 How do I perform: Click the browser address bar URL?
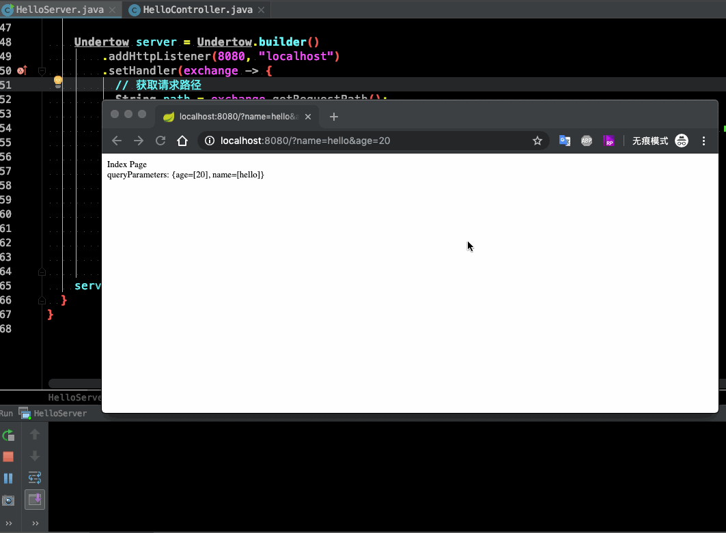pos(305,141)
